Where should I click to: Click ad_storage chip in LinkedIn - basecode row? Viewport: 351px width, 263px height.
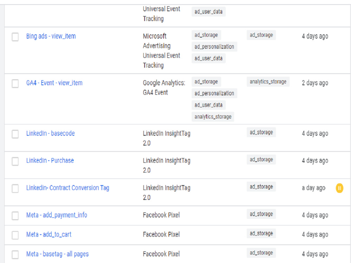(x=261, y=132)
